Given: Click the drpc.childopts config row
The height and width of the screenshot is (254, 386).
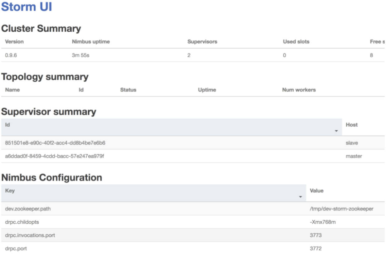Looking at the screenshot, I should pyautogui.click(x=22, y=222).
